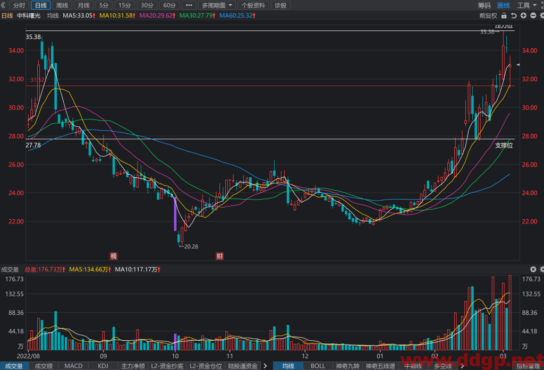Select the 牛熊线 indicator tab
The height and width of the screenshot is (370, 544).
pyautogui.click(x=413, y=366)
